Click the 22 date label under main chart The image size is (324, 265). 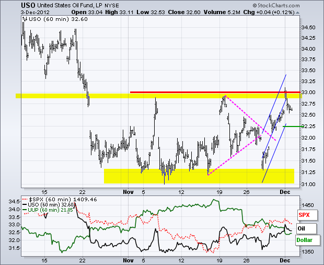(82, 192)
